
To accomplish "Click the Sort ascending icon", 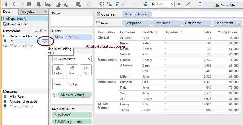I will [110, 4].
